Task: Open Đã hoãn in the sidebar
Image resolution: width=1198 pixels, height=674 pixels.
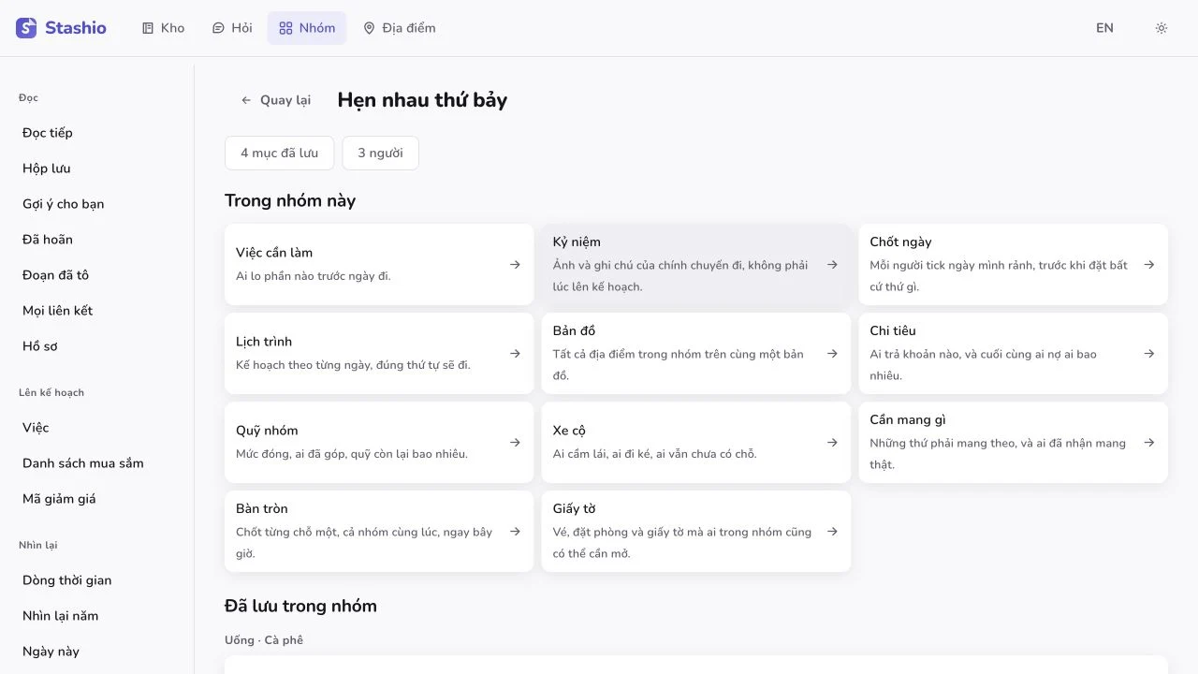Action: click(97, 240)
